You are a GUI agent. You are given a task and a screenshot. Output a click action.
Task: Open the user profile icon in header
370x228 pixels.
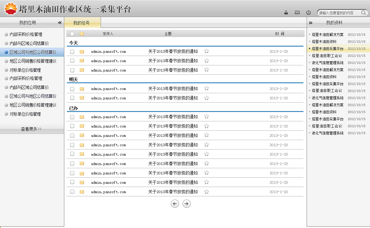[286, 13]
